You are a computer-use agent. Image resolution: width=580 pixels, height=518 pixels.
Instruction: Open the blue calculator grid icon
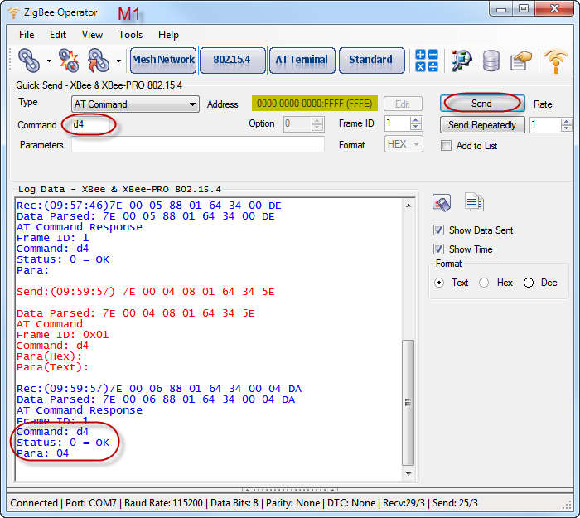tap(427, 61)
